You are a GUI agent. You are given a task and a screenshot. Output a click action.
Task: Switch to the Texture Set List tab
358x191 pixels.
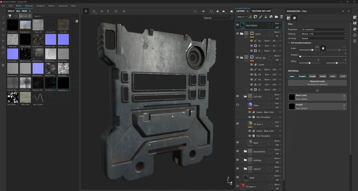tap(261, 11)
